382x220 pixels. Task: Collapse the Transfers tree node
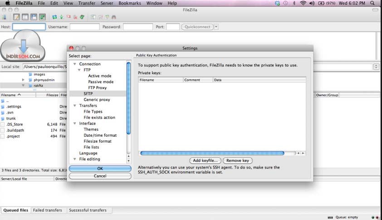(74, 105)
